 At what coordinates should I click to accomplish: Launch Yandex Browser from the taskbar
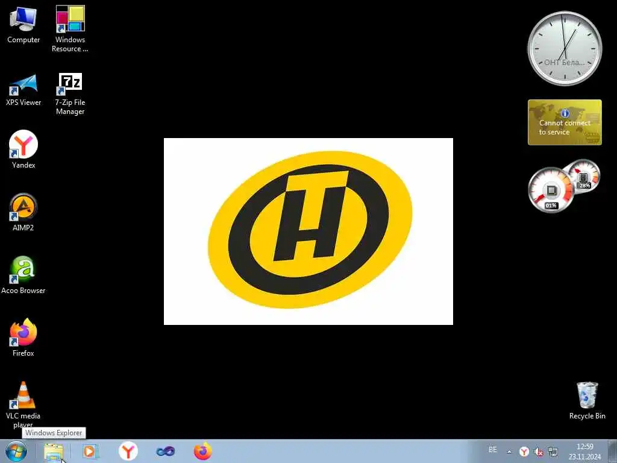(128, 451)
